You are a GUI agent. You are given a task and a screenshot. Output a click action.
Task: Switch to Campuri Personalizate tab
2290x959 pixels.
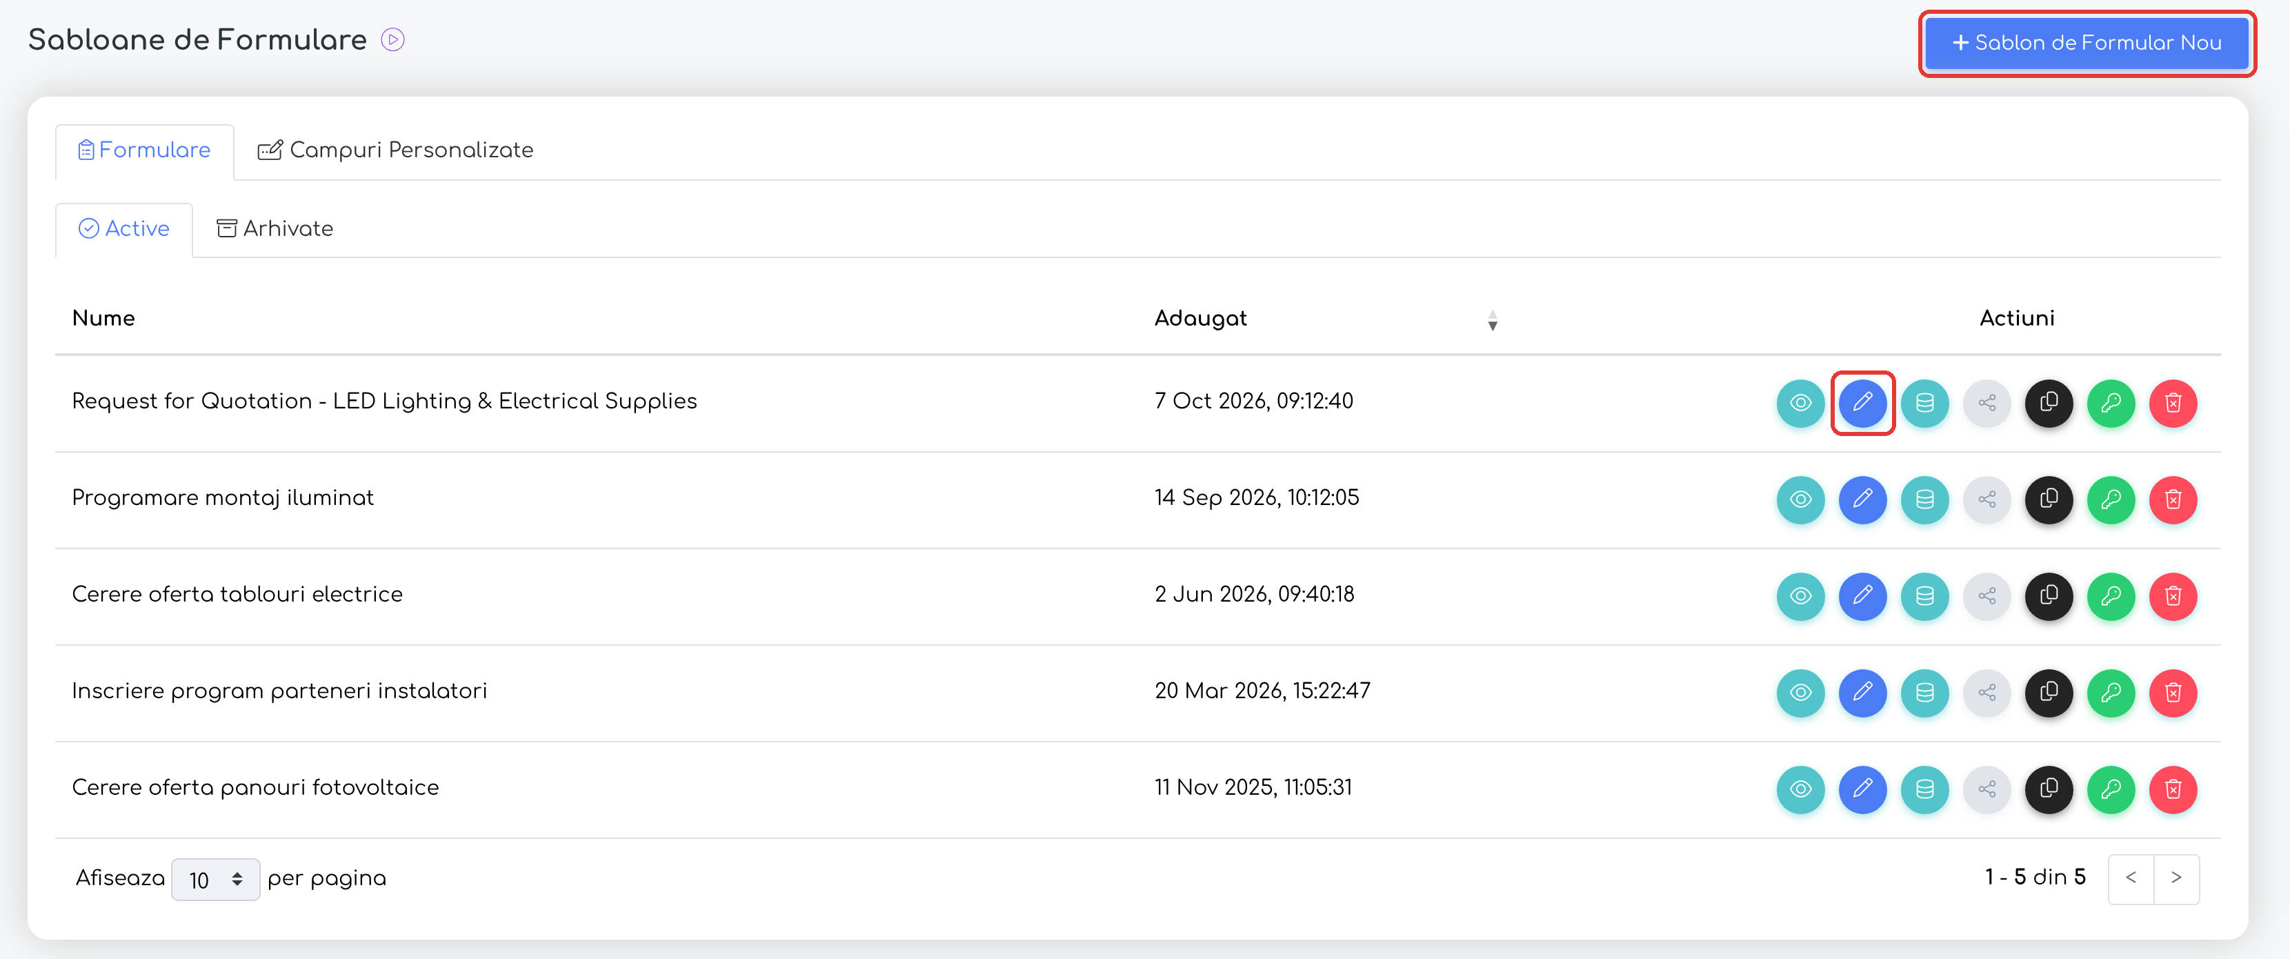(x=396, y=150)
